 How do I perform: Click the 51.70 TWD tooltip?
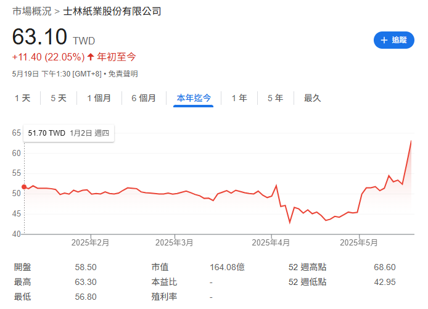(x=69, y=133)
